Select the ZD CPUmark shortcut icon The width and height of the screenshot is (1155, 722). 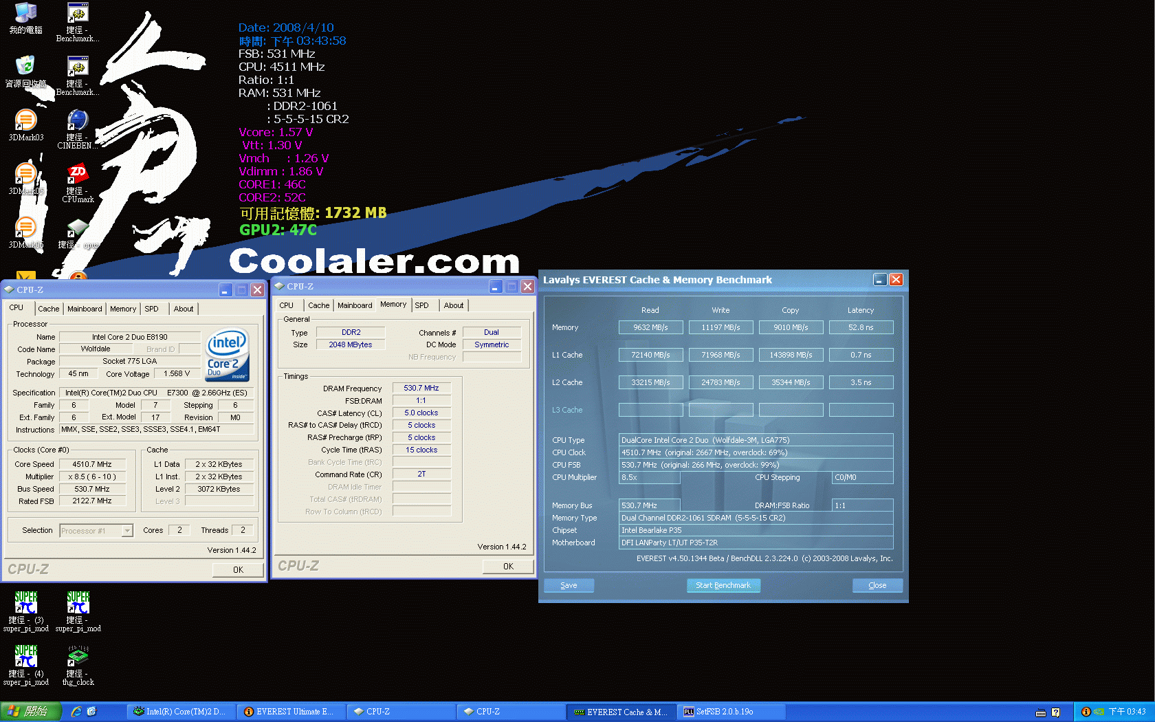[x=78, y=182]
